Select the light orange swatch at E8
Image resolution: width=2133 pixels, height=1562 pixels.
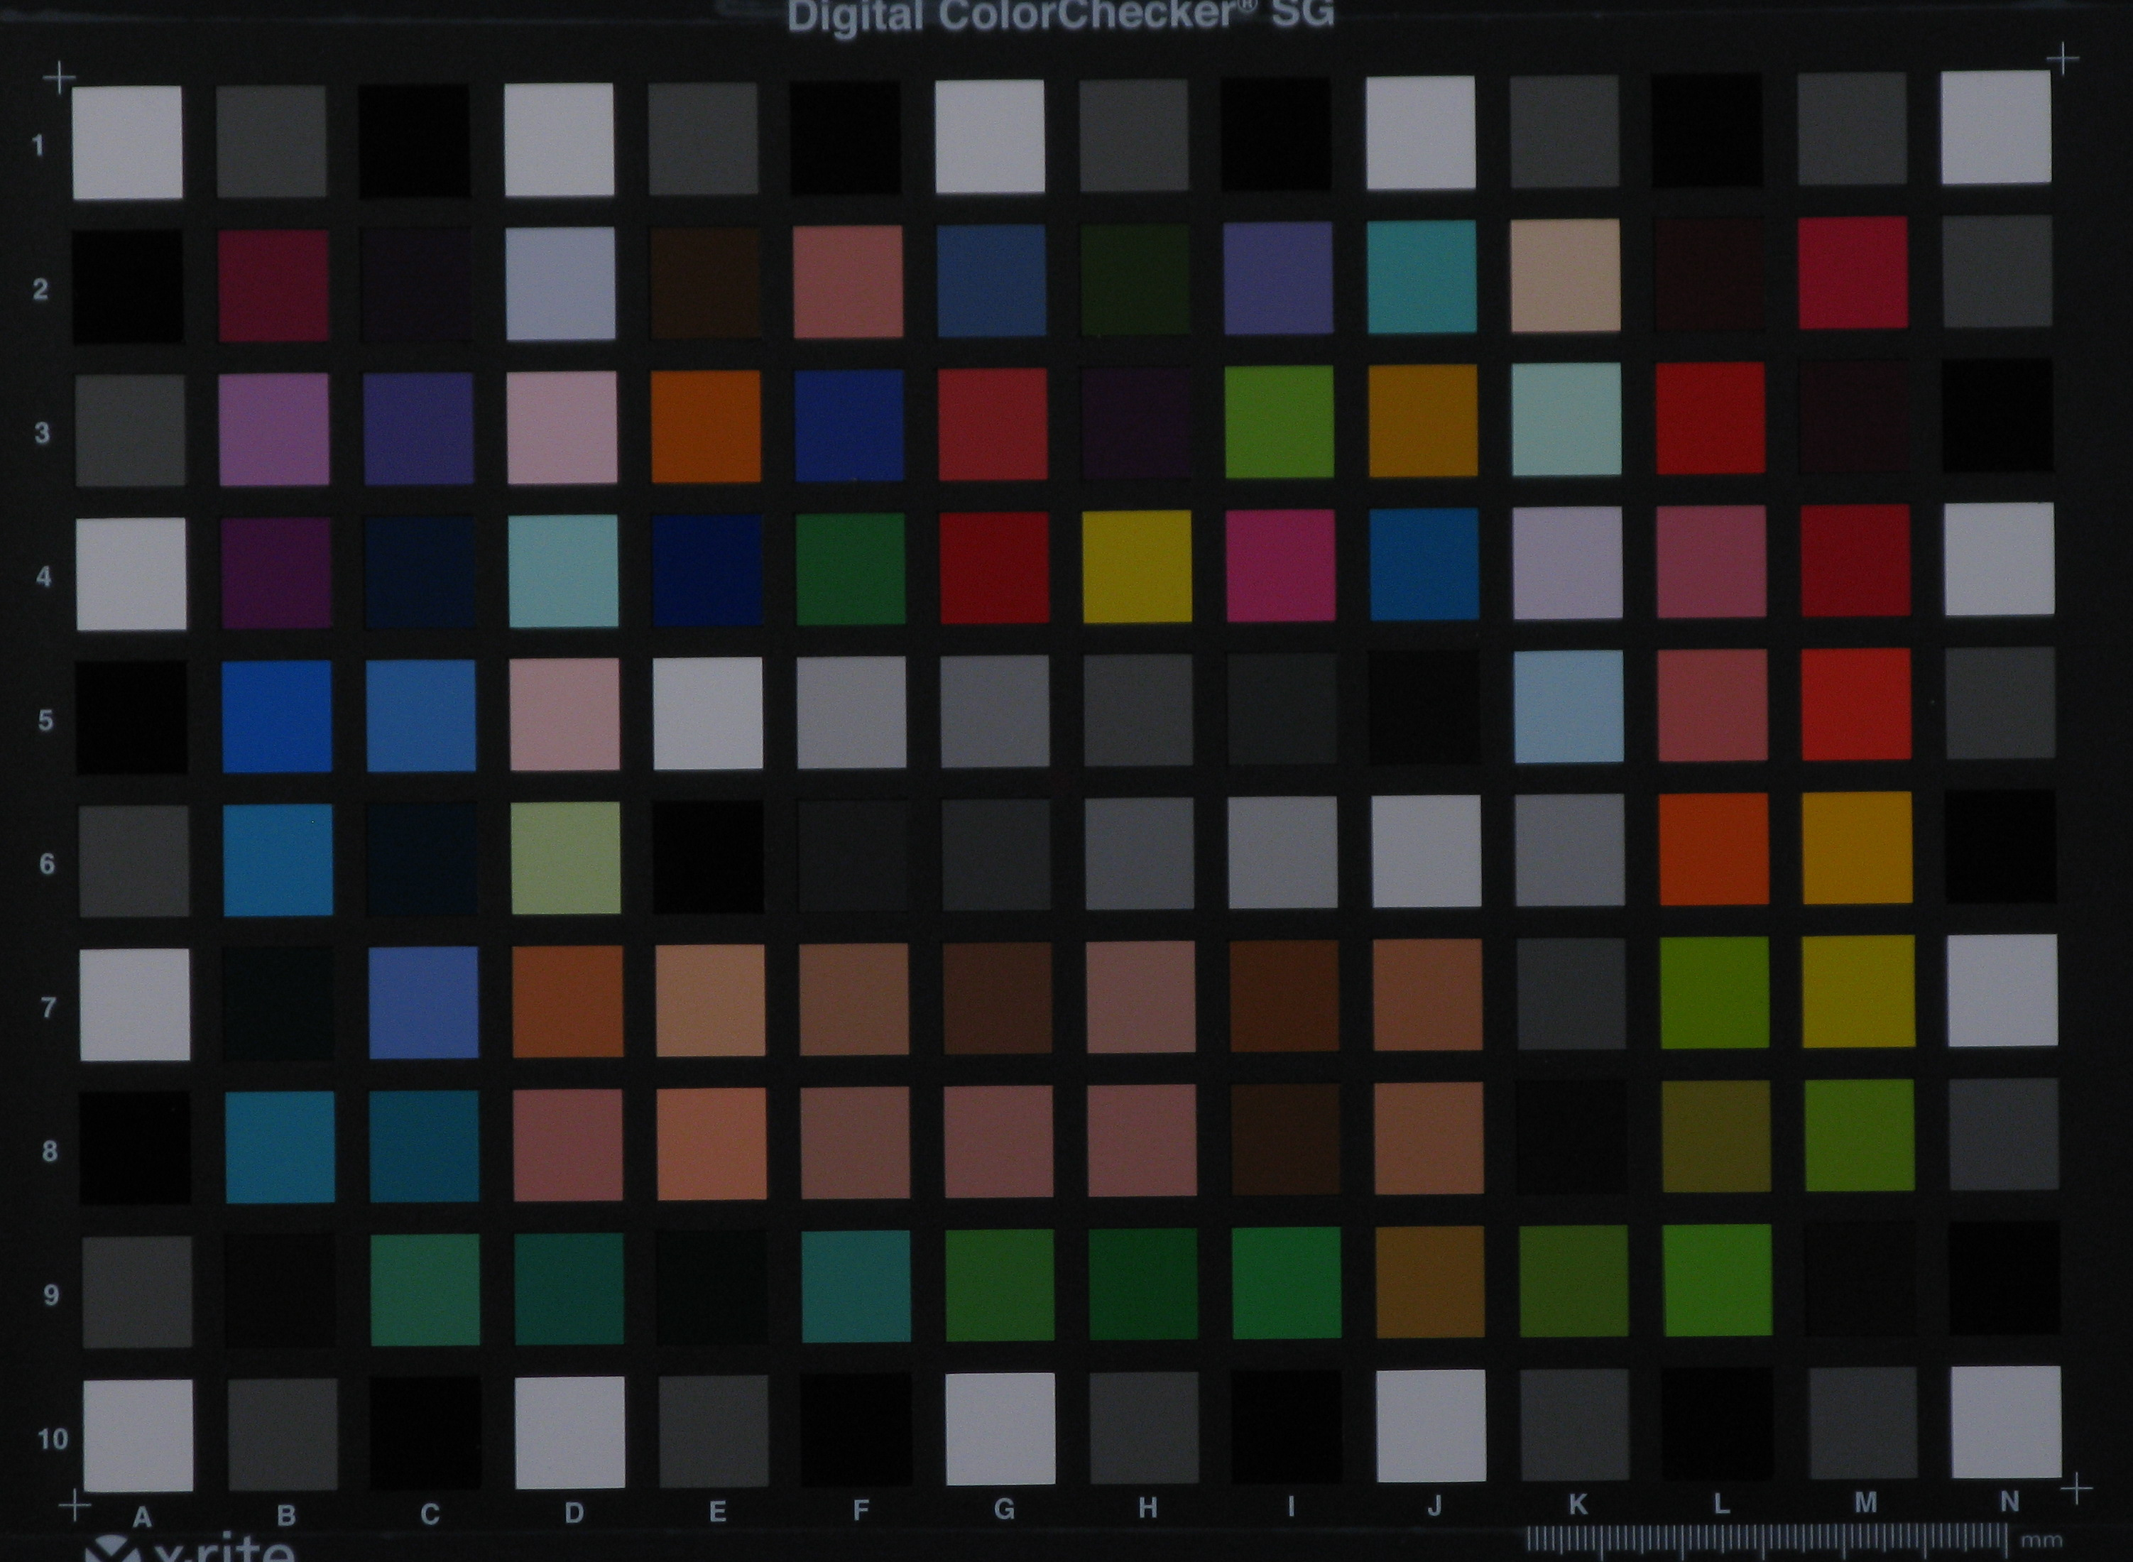click(x=711, y=1144)
